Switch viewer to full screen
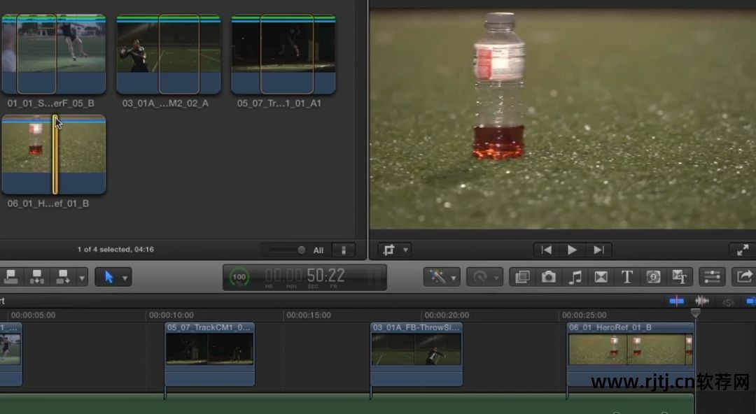The width and height of the screenshot is (756, 414). coord(743,250)
